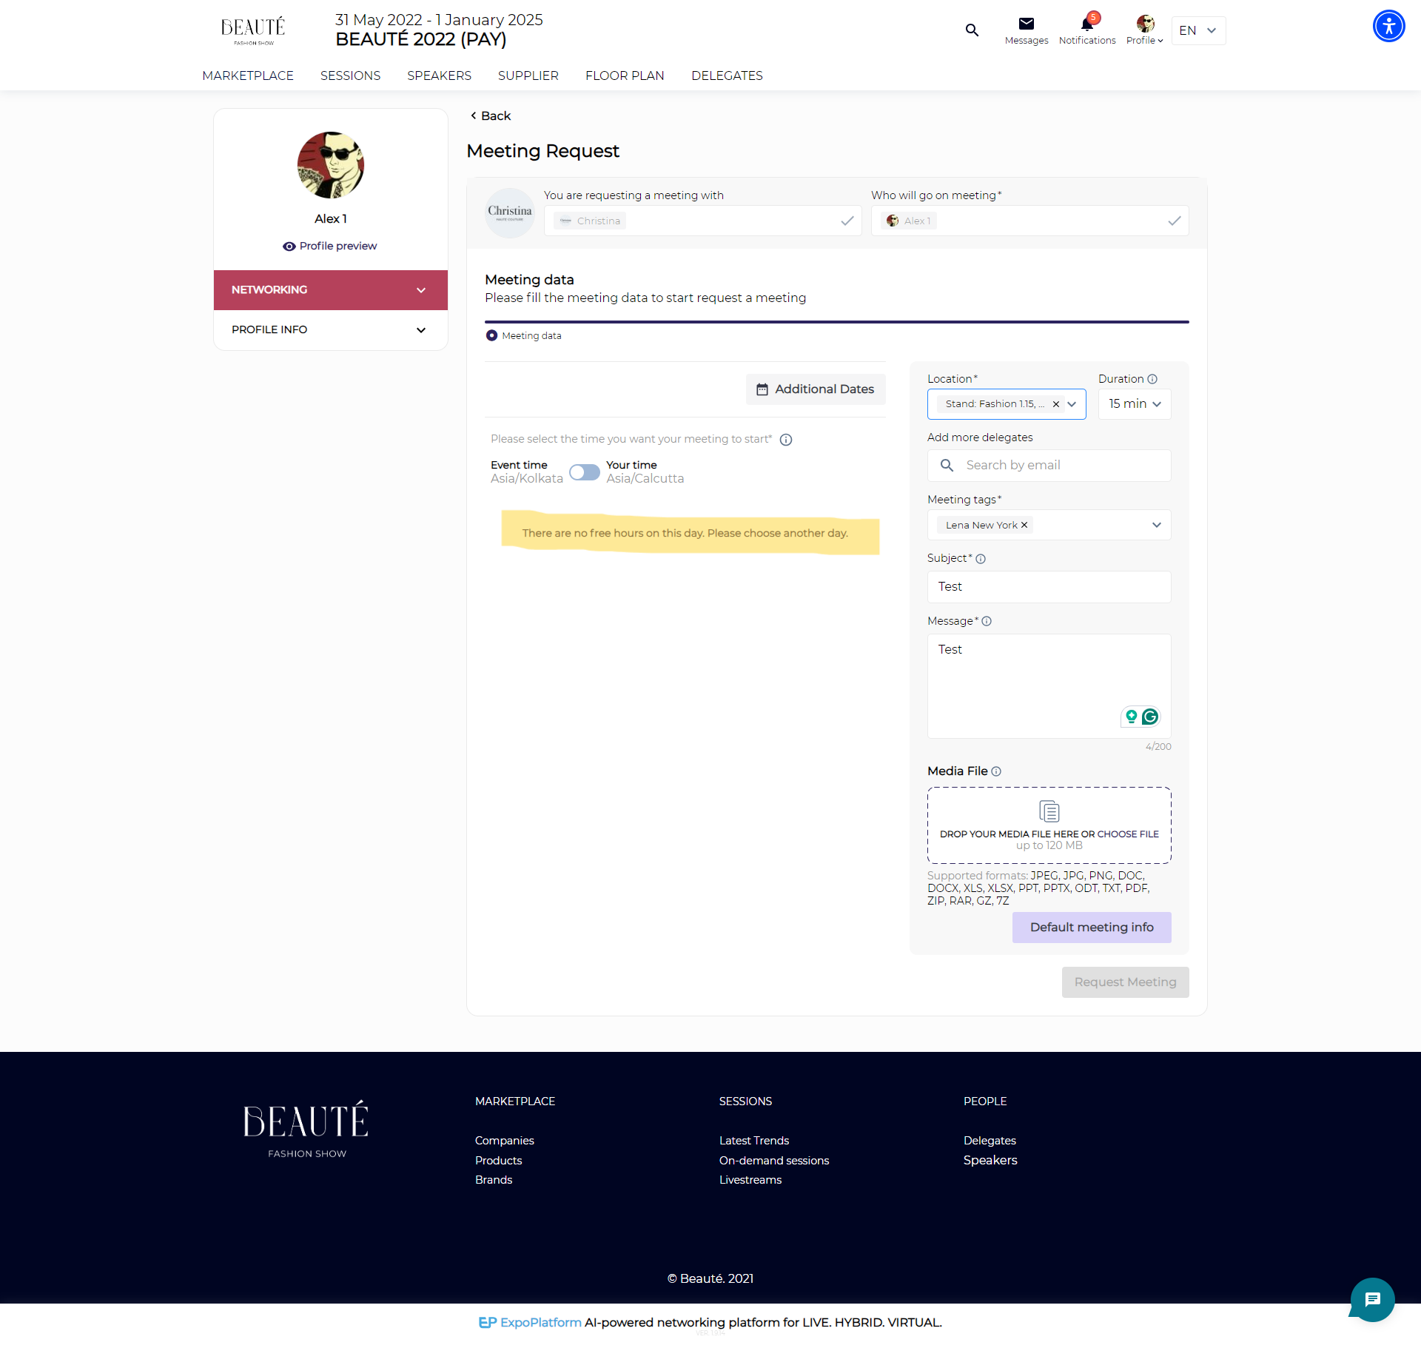
Task: Open the FLOOR PLAN menu item
Action: 624,76
